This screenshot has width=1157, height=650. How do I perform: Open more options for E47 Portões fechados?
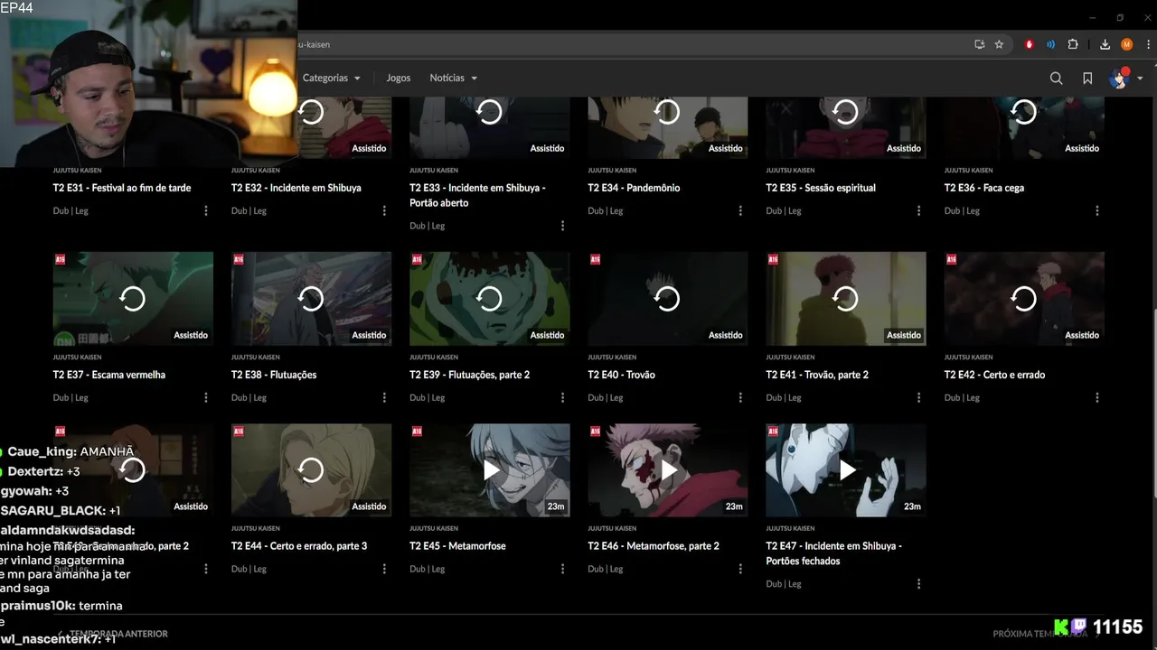[918, 584]
